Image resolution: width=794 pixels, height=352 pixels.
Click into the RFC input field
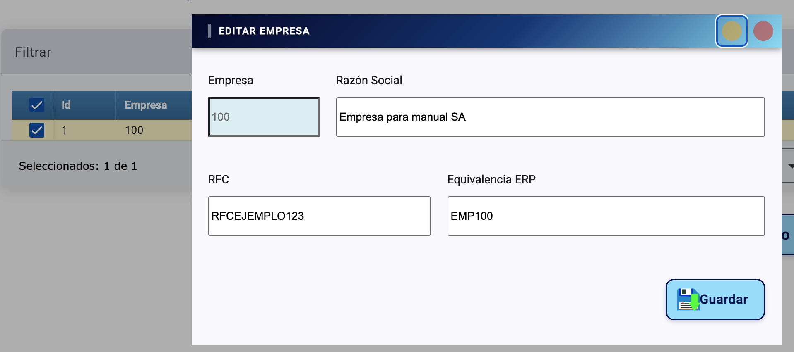pyautogui.click(x=319, y=216)
